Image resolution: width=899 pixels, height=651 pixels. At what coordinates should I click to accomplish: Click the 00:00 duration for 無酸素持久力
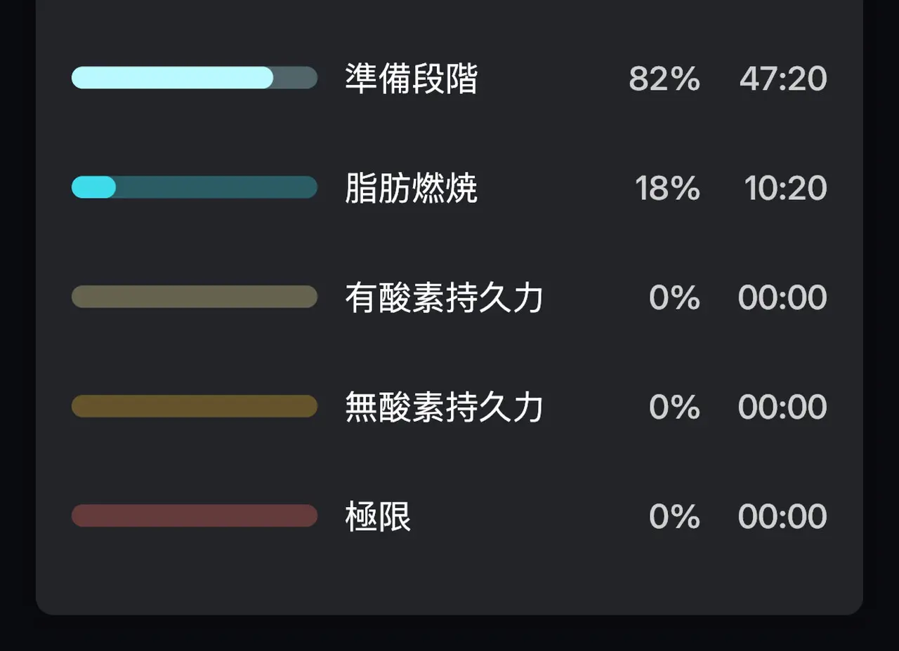pos(782,407)
